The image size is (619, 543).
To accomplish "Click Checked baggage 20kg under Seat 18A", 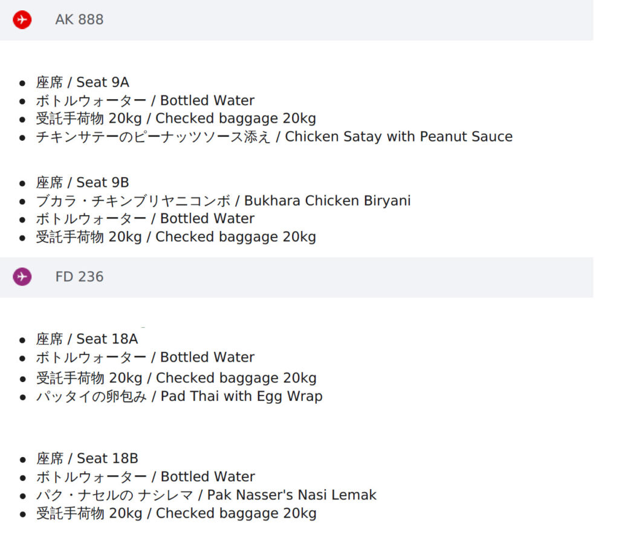I will coord(177,378).
